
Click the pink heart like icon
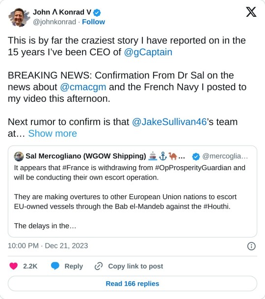tap(14, 266)
